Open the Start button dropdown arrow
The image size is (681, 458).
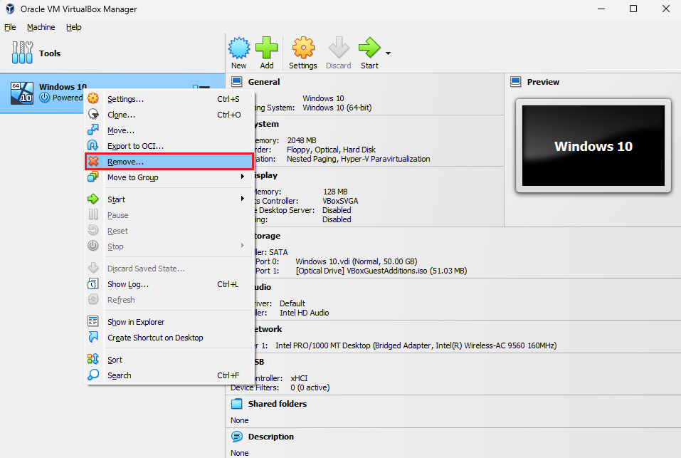[389, 53]
